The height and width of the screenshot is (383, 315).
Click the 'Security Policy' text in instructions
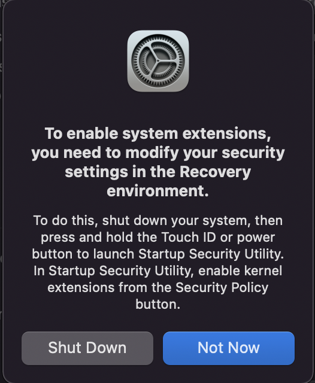222,287
